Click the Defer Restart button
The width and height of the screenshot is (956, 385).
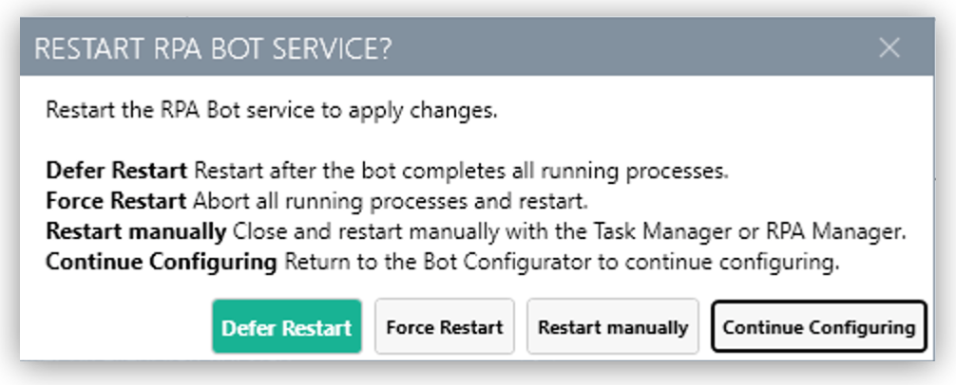click(286, 328)
